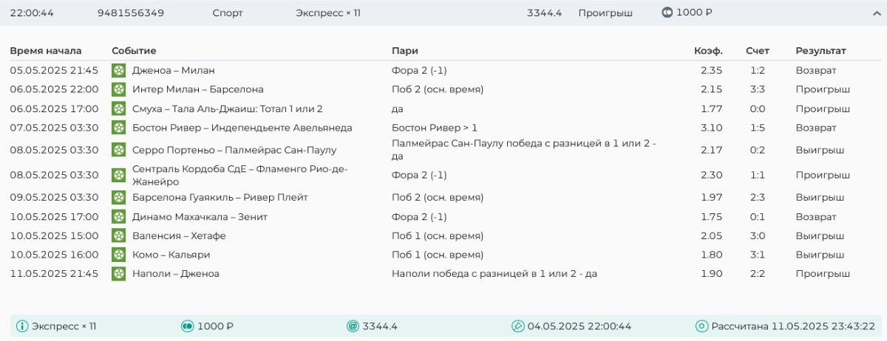887x341 pixels.
Task: Open the Валенсия – Хетафе event
Action: 179,236
